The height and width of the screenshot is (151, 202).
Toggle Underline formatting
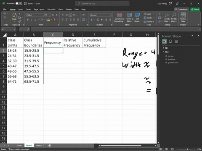[x=35, y=20]
